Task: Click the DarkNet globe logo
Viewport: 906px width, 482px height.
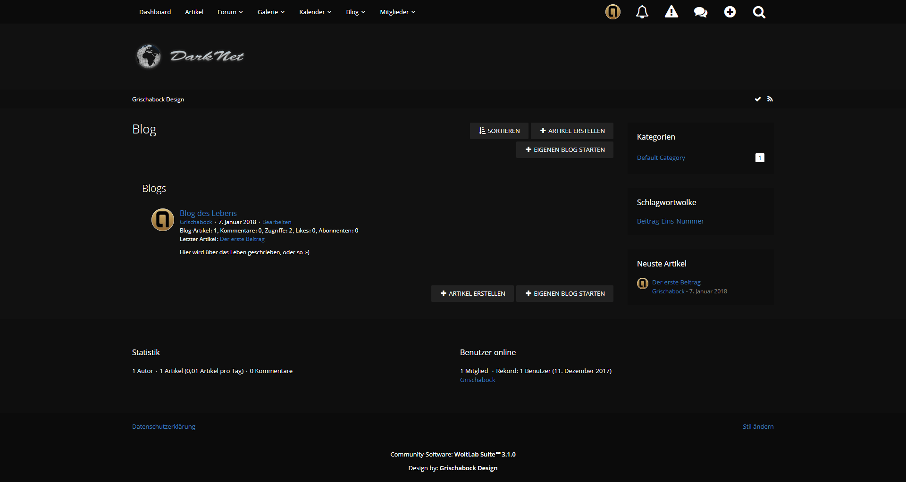Action: pos(190,56)
